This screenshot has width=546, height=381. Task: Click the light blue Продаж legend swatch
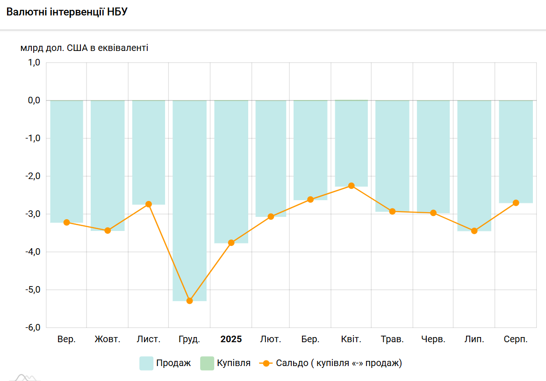click(x=146, y=363)
